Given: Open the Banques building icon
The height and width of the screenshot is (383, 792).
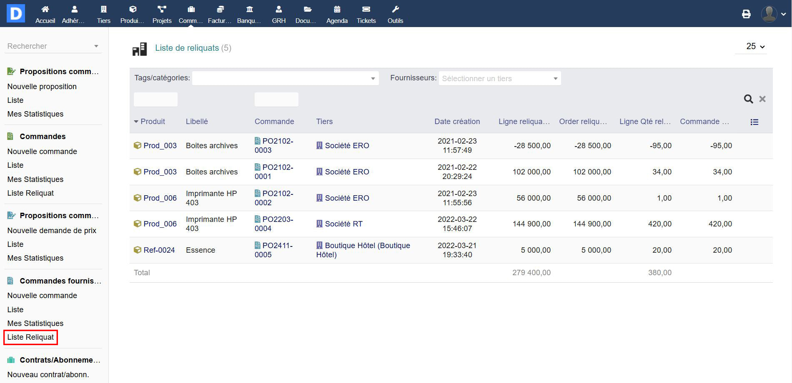Looking at the screenshot, I should (249, 10).
